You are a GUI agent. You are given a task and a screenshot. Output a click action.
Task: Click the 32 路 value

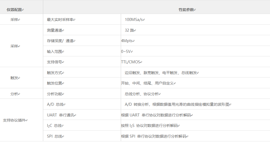tap(130, 30)
